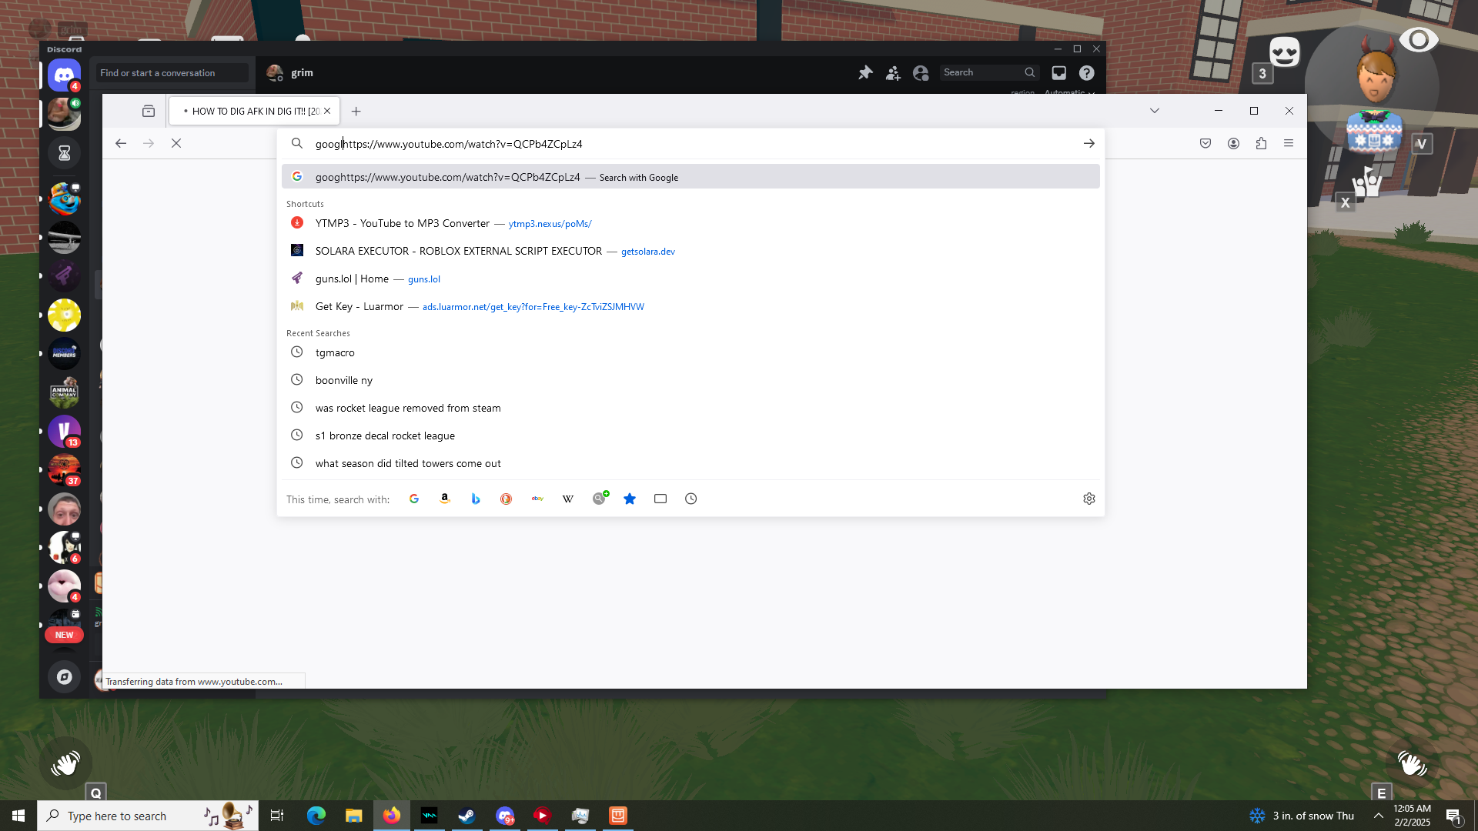Open Discord pinned messages icon
Viewport: 1478px width, 831px height.
(x=865, y=72)
